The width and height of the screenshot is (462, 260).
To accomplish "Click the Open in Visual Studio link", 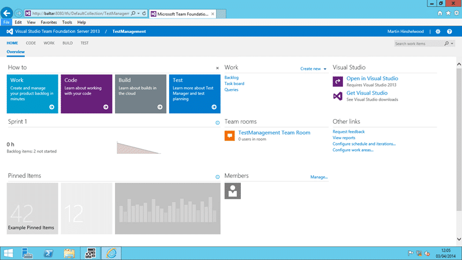I will (372, 79).
